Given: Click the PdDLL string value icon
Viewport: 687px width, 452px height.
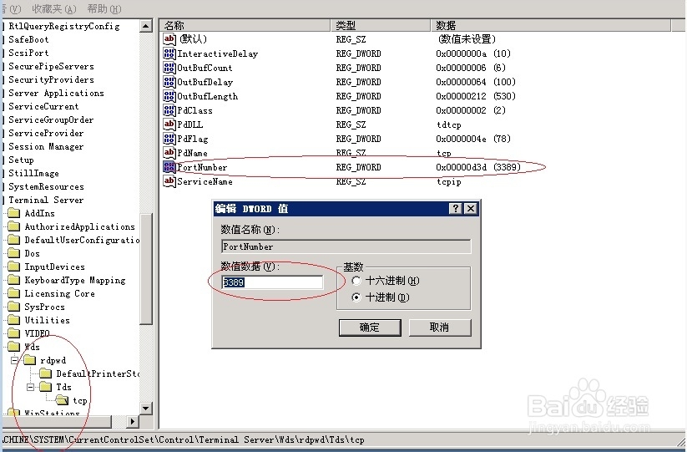Looking at the screenshot, I should pos(169,124).
